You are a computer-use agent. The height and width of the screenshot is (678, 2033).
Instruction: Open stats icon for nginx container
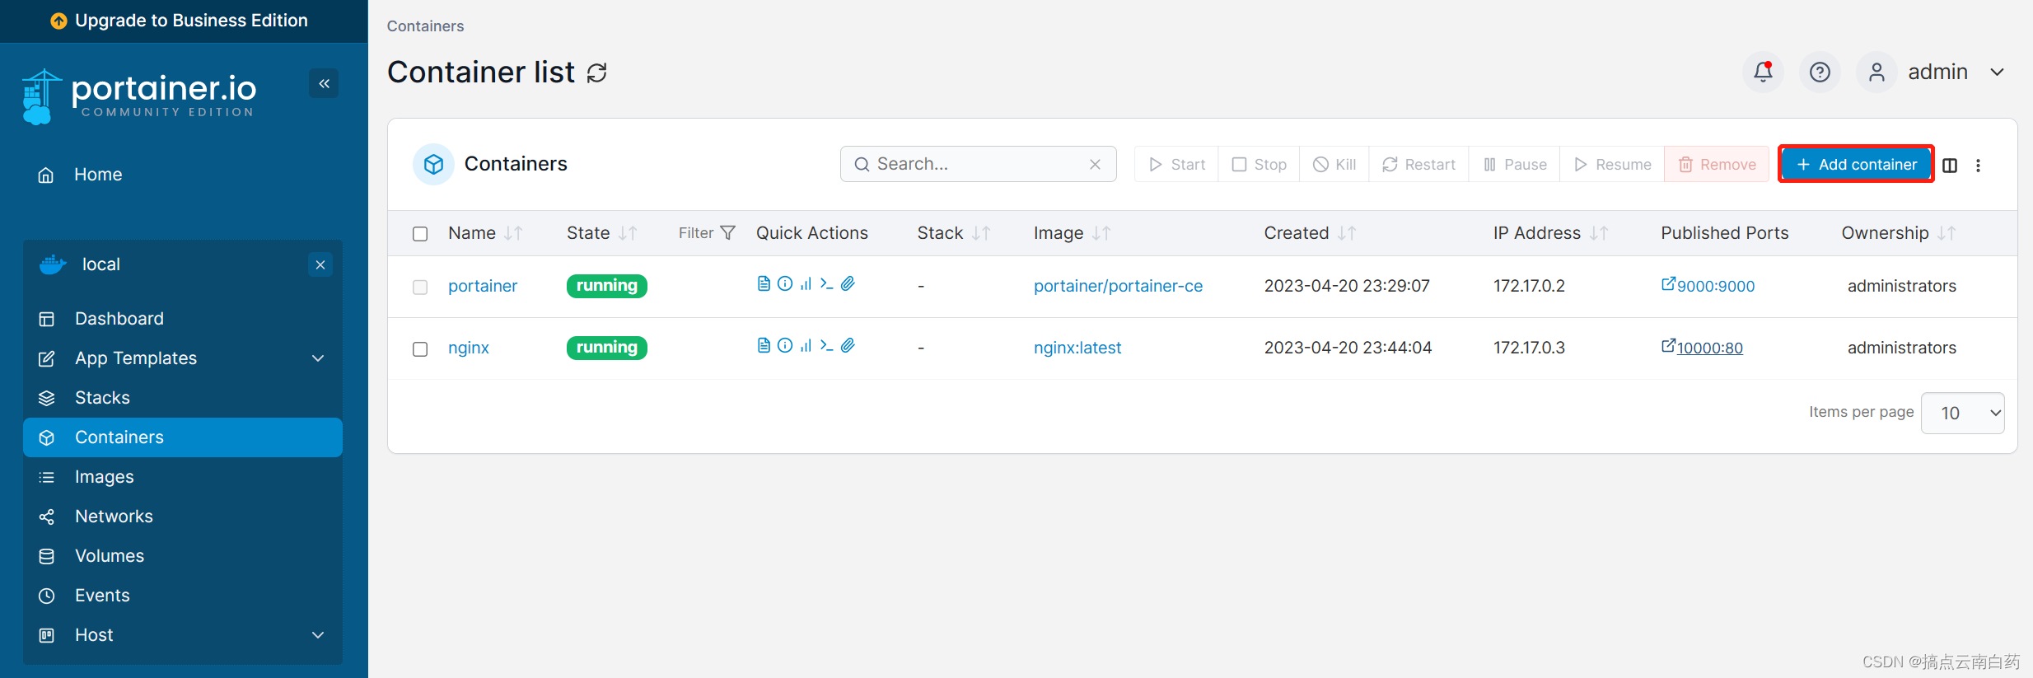coord(806,346)
